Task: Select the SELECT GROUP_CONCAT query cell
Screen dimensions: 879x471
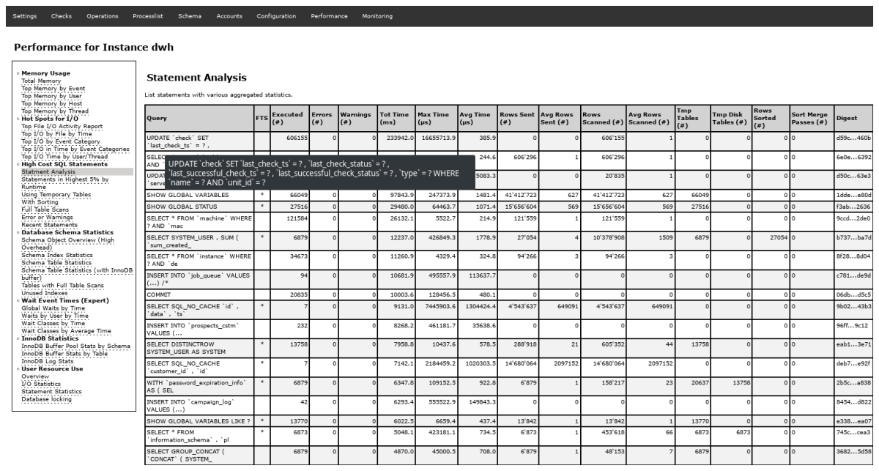Action: 199,456
